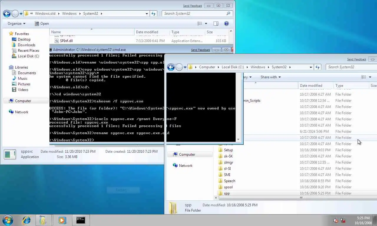Launch Internet Explorer from the taskbar
The width and height of the screenshot is (377, 226).
pyautogui.click(x=26, y=220)
